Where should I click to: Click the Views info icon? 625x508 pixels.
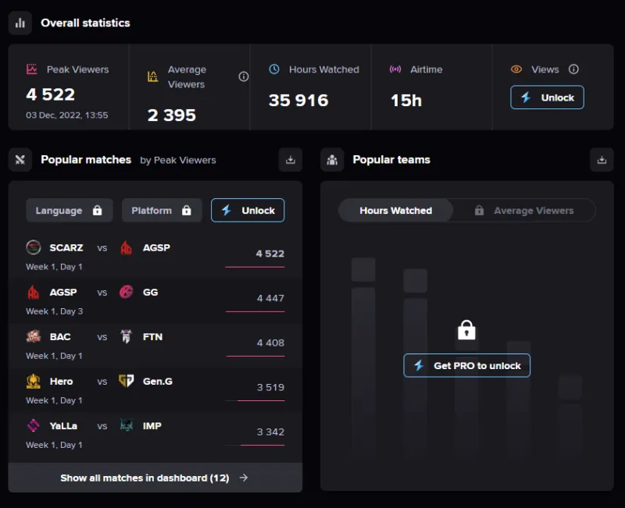(573, 69)
